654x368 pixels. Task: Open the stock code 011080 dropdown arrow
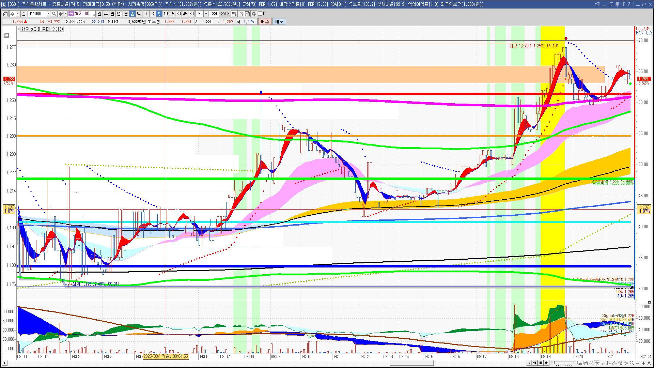48,14
